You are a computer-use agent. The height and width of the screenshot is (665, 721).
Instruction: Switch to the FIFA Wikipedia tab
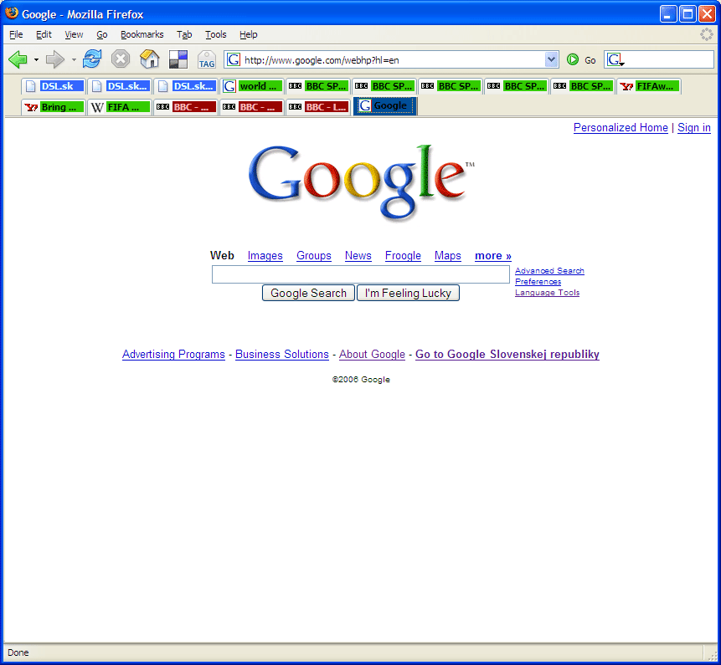tap(120, 107)
